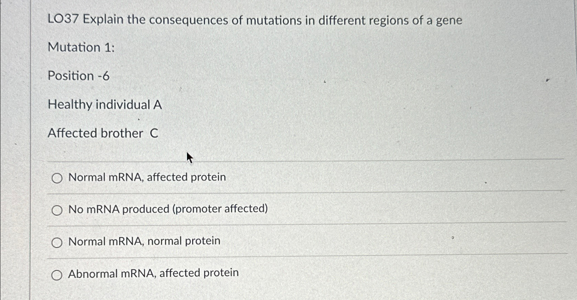Viewport: 577px width, 300px height.
Task: Click the 'Abnormal mRNA, affected protein' label
Action: (x=153, y=273)
